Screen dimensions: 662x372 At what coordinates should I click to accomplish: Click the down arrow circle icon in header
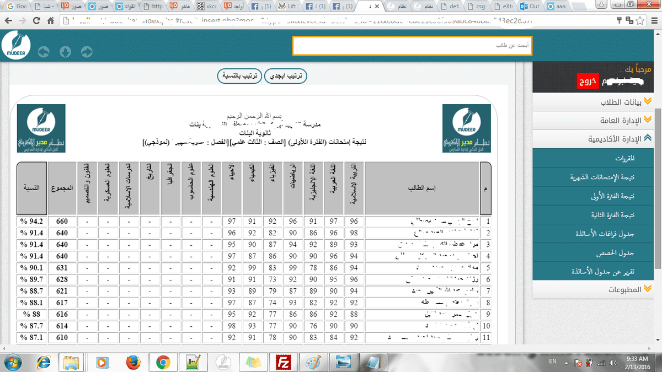(65, 52)
